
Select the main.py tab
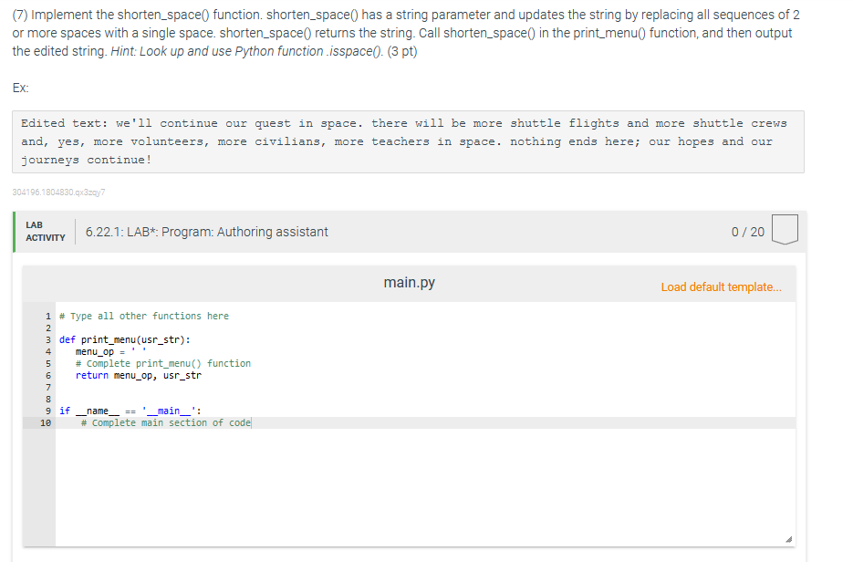click(x=408, y=283)
